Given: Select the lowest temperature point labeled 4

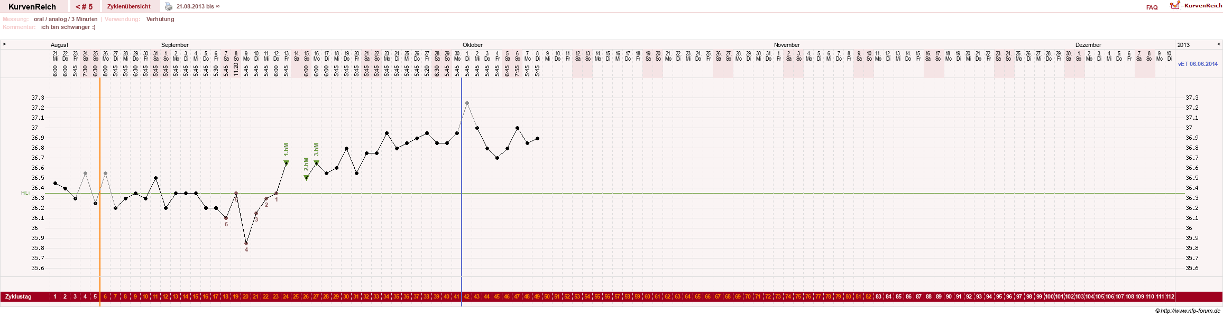Looking at the screenshot, I should 246,243.
